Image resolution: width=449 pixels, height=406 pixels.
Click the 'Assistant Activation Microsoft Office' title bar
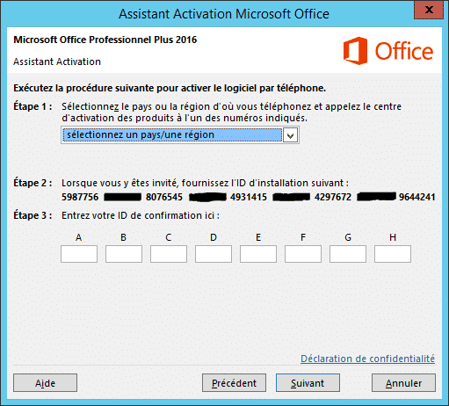click(224, 14)
